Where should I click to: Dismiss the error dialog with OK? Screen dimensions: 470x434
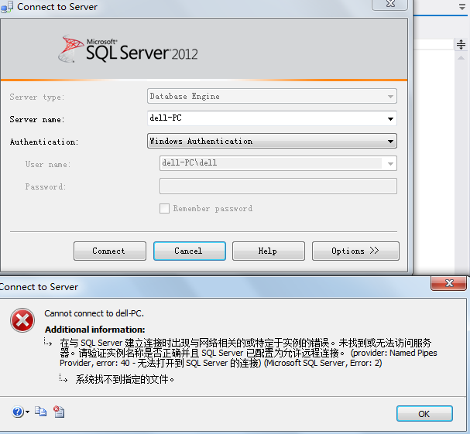coord(424,414)
